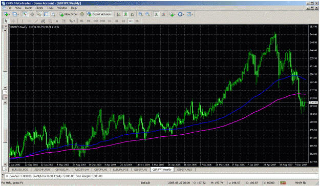Switch to the M1 timeframe
The image size is (320, 186).
pos(81,21)
